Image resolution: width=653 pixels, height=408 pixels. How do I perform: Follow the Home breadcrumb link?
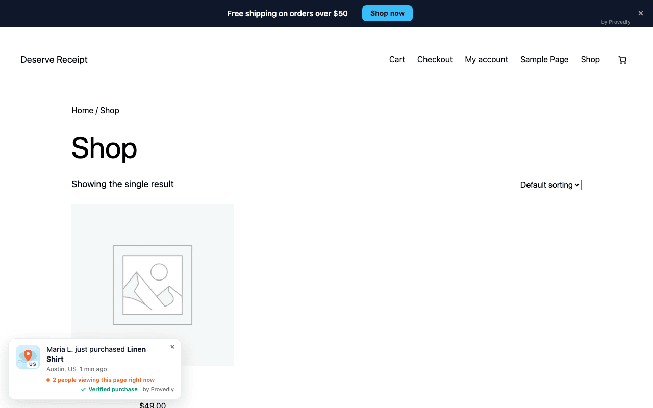[82, 110]
